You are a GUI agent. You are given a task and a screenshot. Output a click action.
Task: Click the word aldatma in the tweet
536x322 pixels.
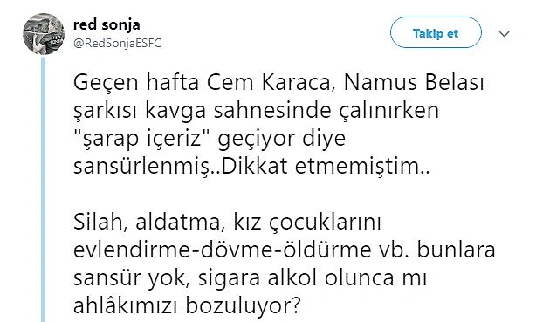[178, 223]
